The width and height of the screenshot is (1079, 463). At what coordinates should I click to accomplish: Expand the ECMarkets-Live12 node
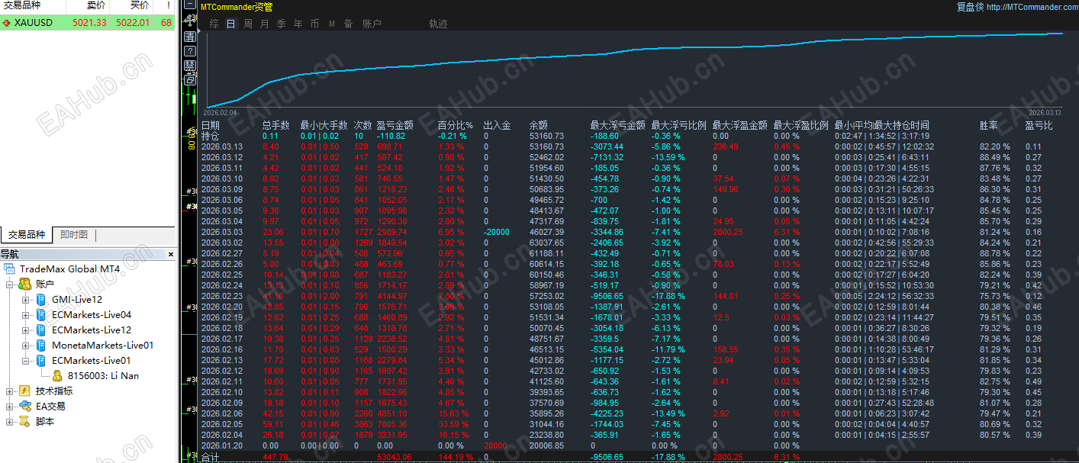[x=25, y=330]
